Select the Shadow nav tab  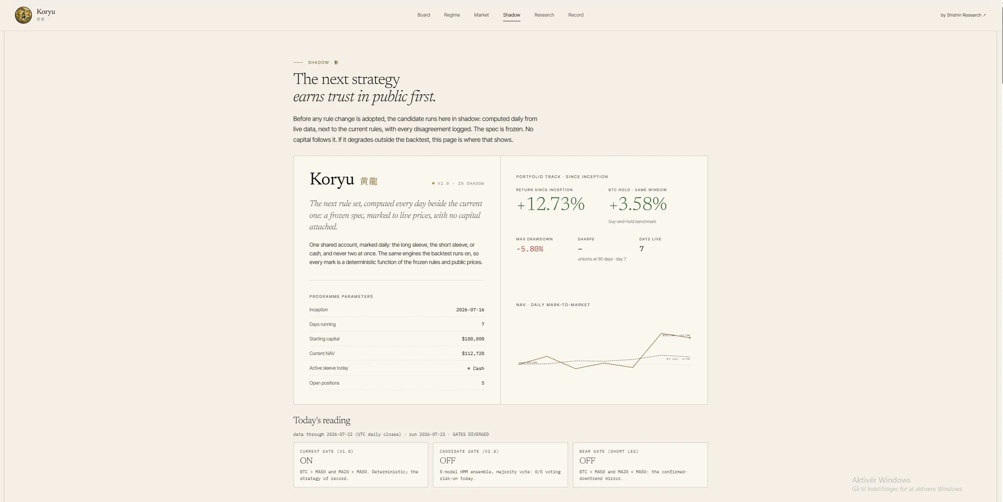511,15
